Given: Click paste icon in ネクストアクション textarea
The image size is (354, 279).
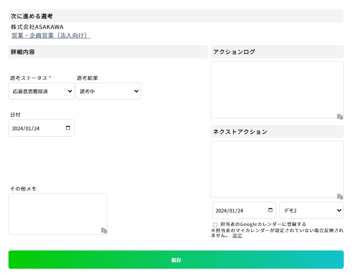Looking at the screenshot, I should 340,196.
